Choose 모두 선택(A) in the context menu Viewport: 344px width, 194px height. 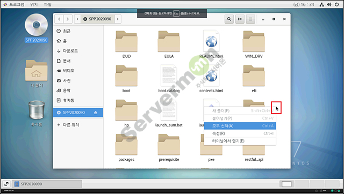(x=240, y=126)
